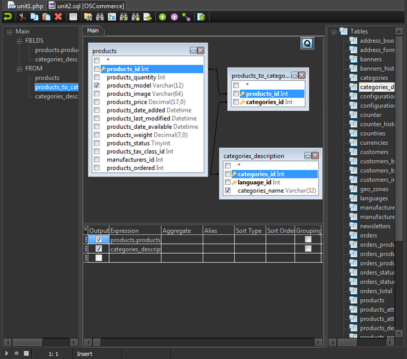Viewport: 407px width, 359px height.
Task: Click the Select All square icon
Action: pos(73,17)
